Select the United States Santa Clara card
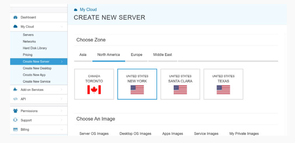 [180, 84]
